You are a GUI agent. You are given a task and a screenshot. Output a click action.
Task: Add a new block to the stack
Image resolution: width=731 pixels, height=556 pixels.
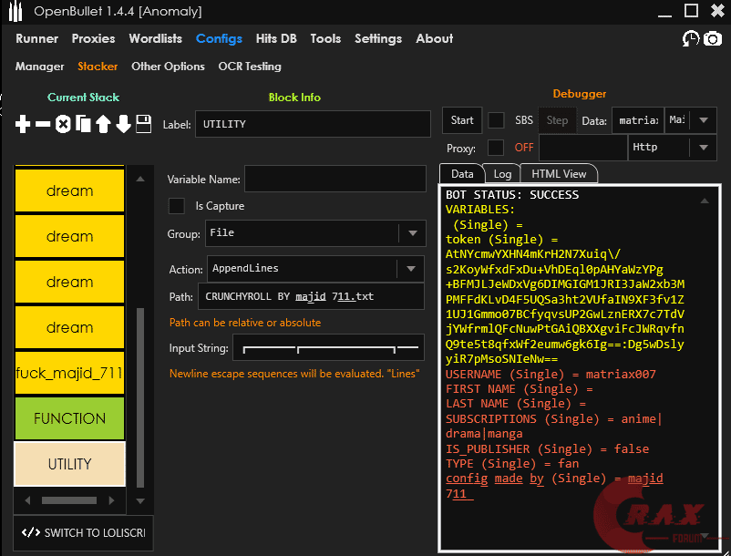(x=23, y=124)
